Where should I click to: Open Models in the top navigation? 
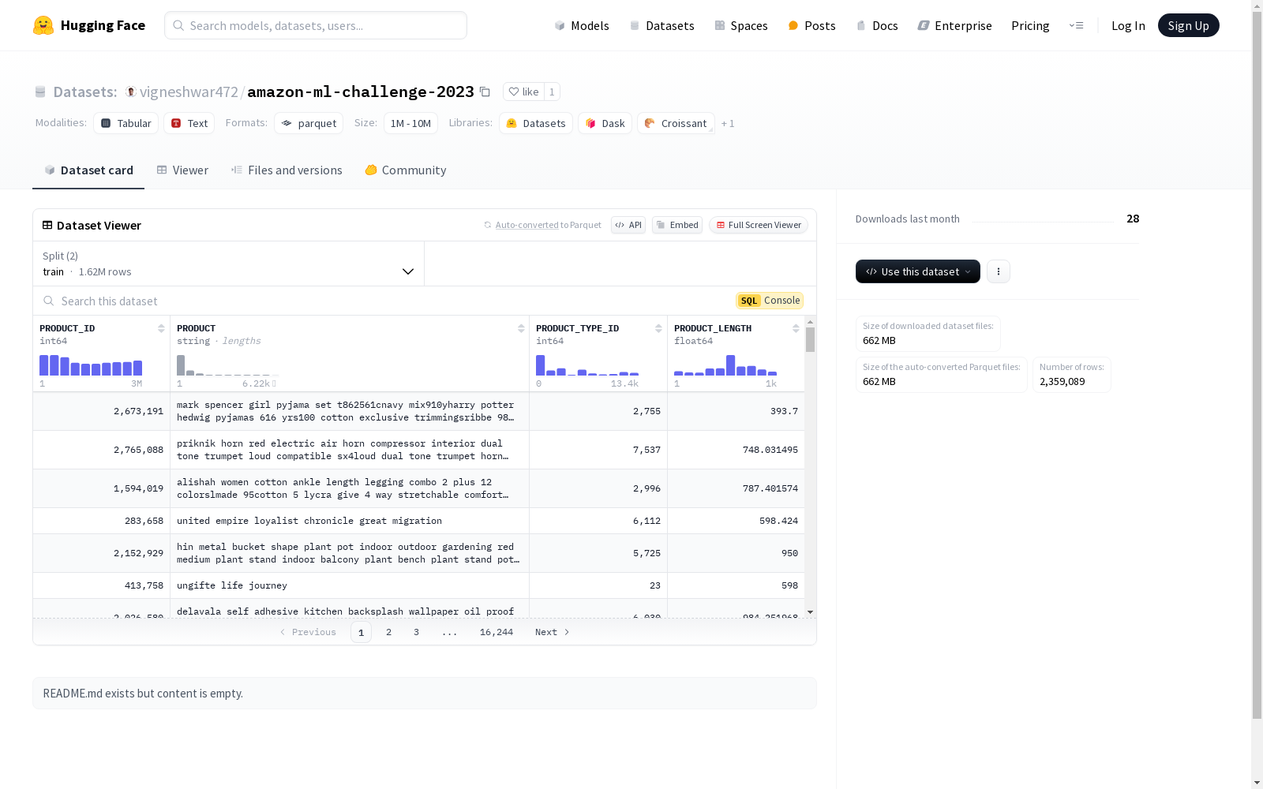point(582,25)
